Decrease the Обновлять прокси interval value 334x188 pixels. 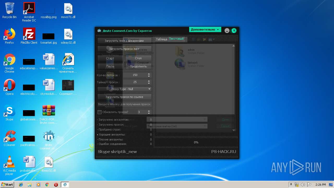click(x=149, y=113)
